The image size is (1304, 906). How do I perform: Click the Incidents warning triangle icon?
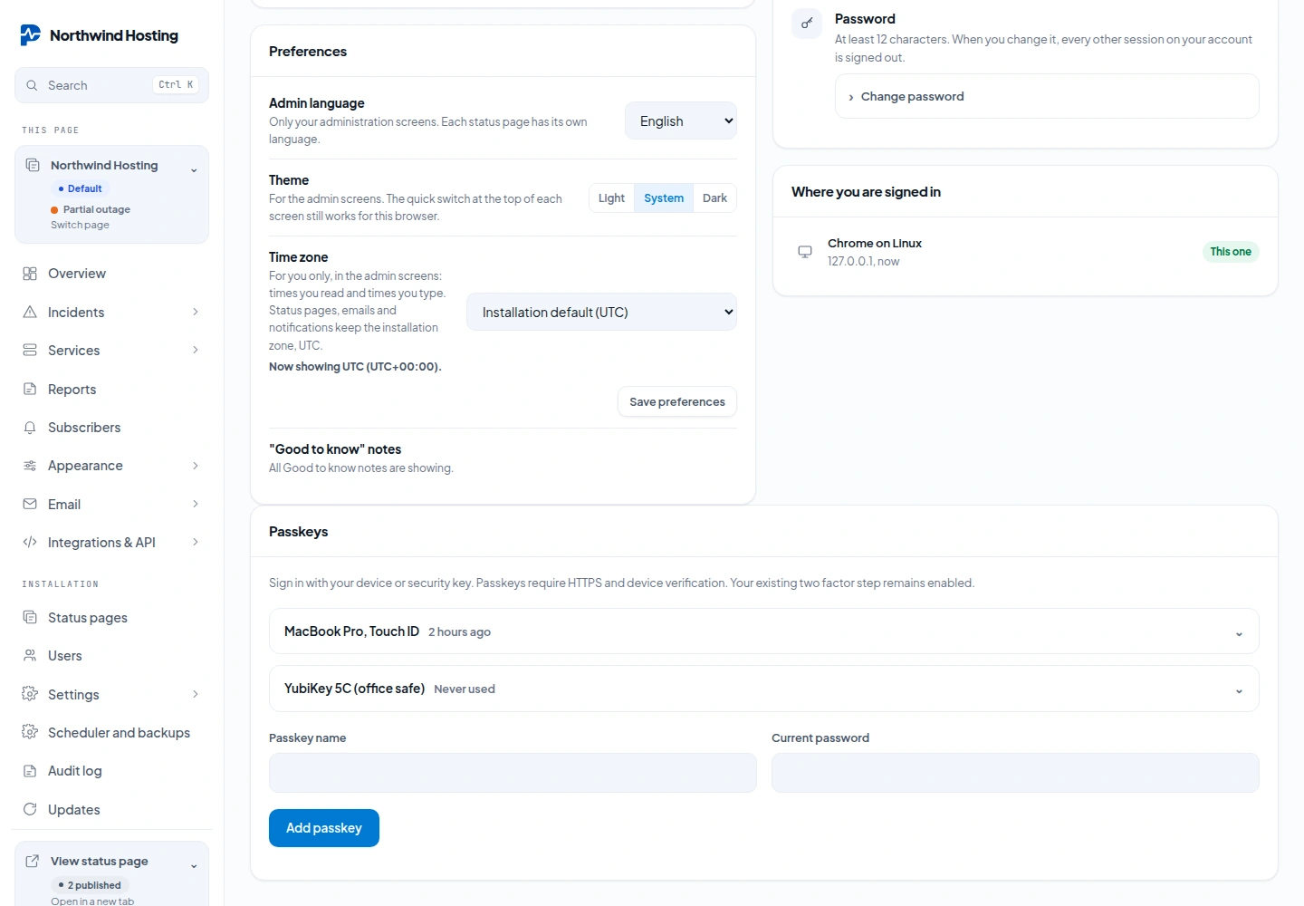[x=30, y=312]
